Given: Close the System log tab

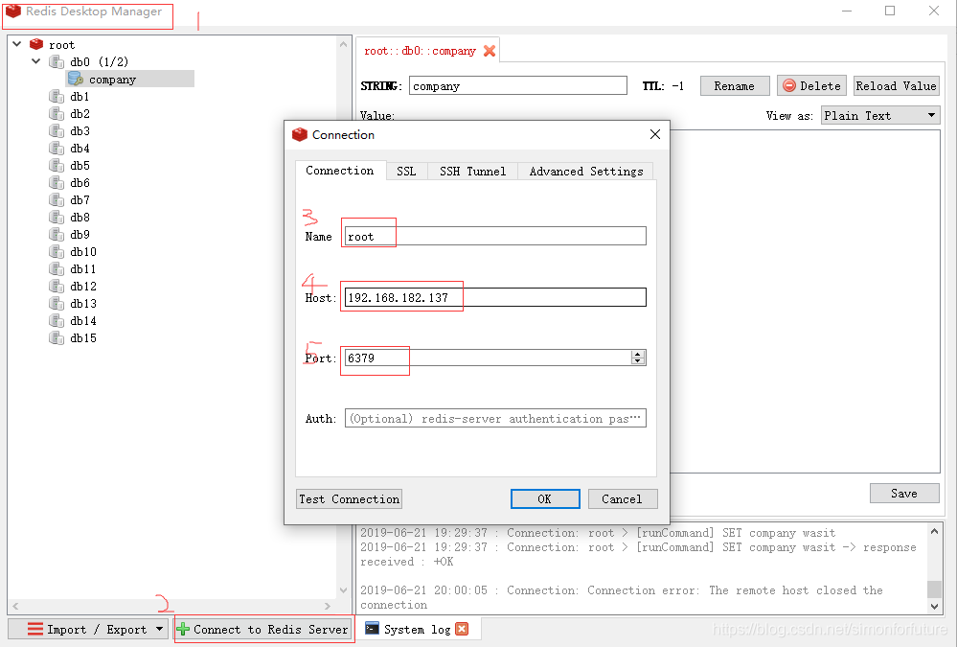Looking at the screenshot, I should [462, 629].
